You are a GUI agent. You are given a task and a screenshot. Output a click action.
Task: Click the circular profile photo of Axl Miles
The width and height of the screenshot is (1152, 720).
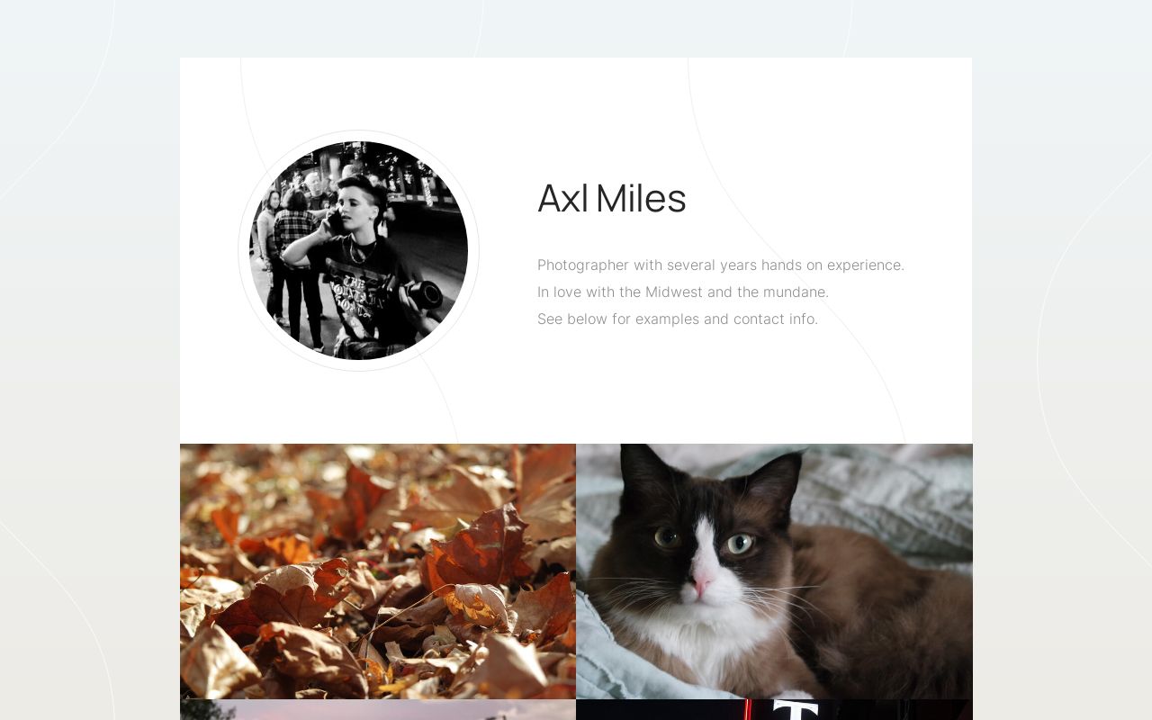(x=358, y=250)
